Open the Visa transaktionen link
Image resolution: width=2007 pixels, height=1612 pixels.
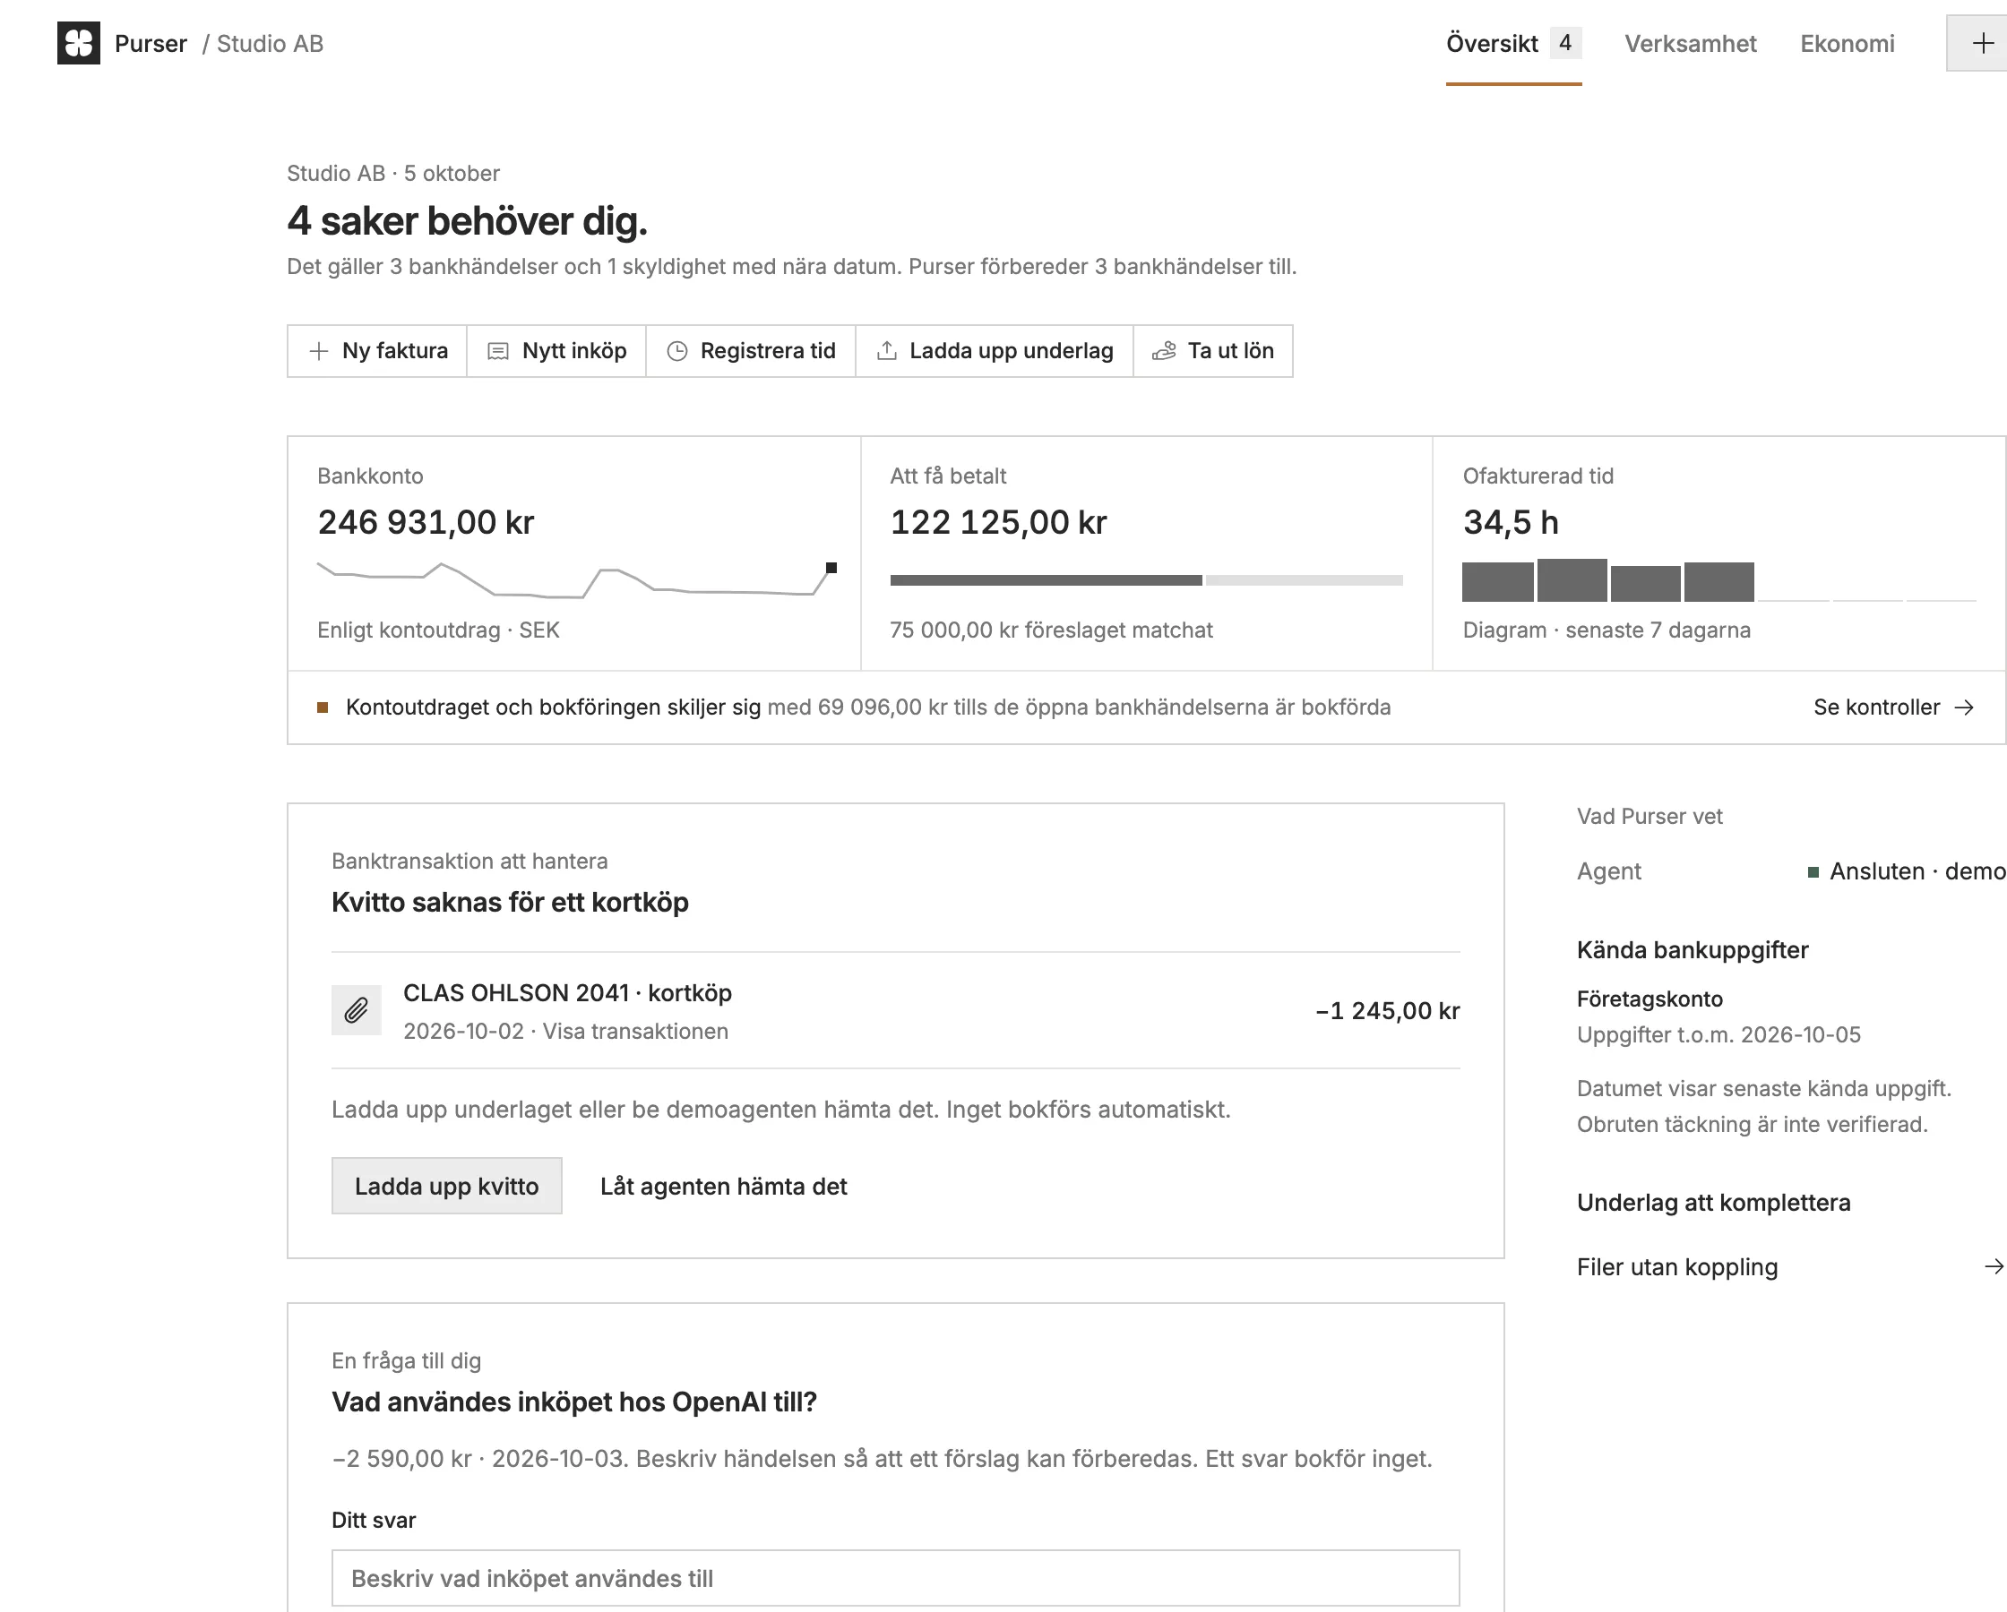635,1032
